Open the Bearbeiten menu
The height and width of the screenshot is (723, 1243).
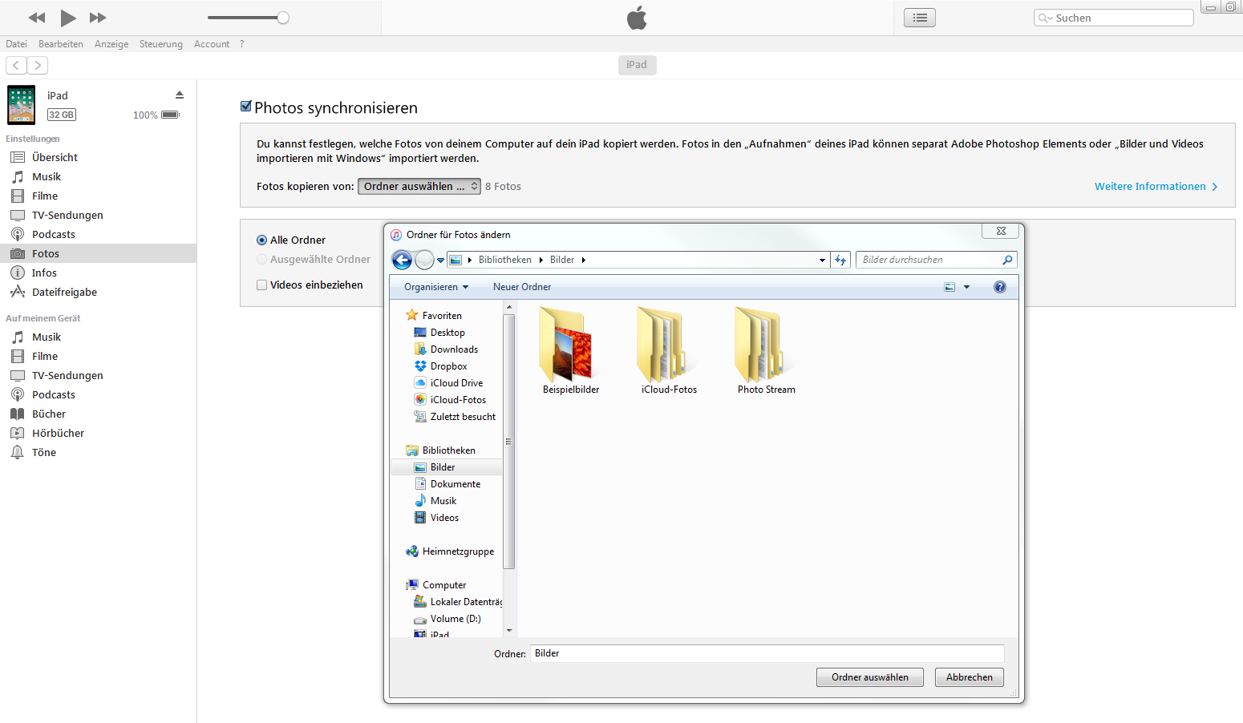61,44
